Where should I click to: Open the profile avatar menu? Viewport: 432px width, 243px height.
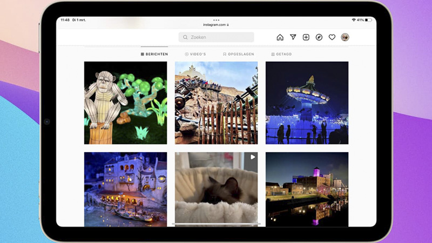pyautogui.click(x=345, y=37)
